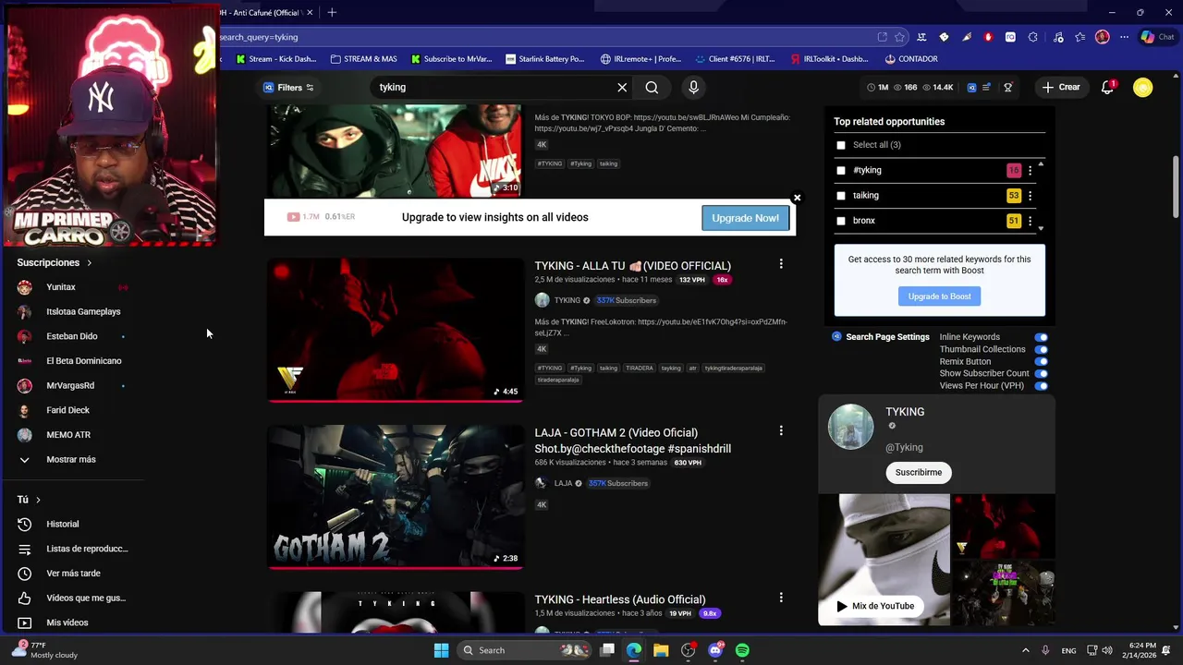Open CONTADOR bookmark
1183x665 pixels.
click(911, 58)
